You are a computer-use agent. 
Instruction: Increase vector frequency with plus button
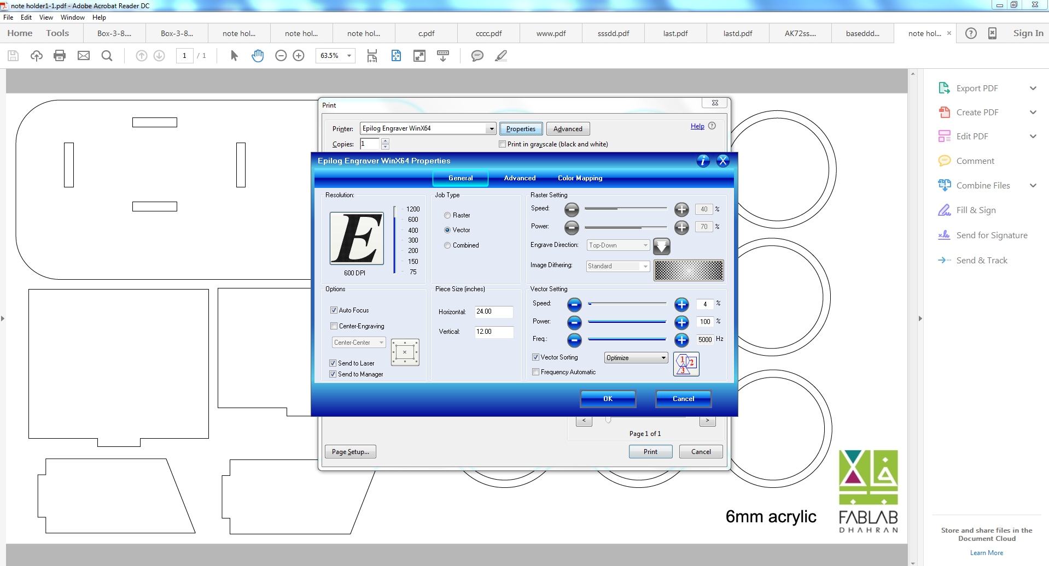tap(681, 340)
